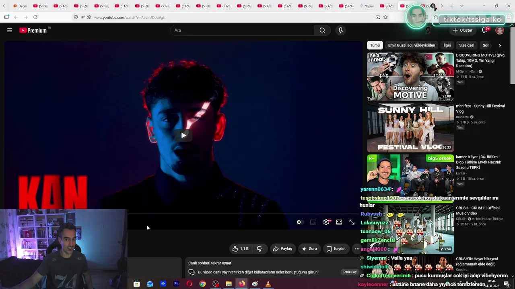
Task: Click the search magnifier button
Action: 322,31
